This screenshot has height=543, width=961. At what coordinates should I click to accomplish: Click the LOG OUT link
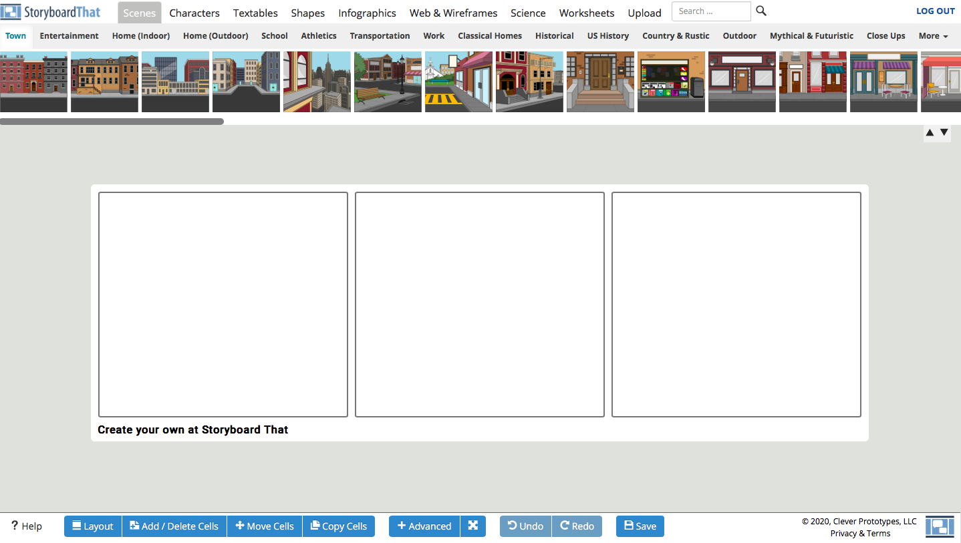point(934,11)
